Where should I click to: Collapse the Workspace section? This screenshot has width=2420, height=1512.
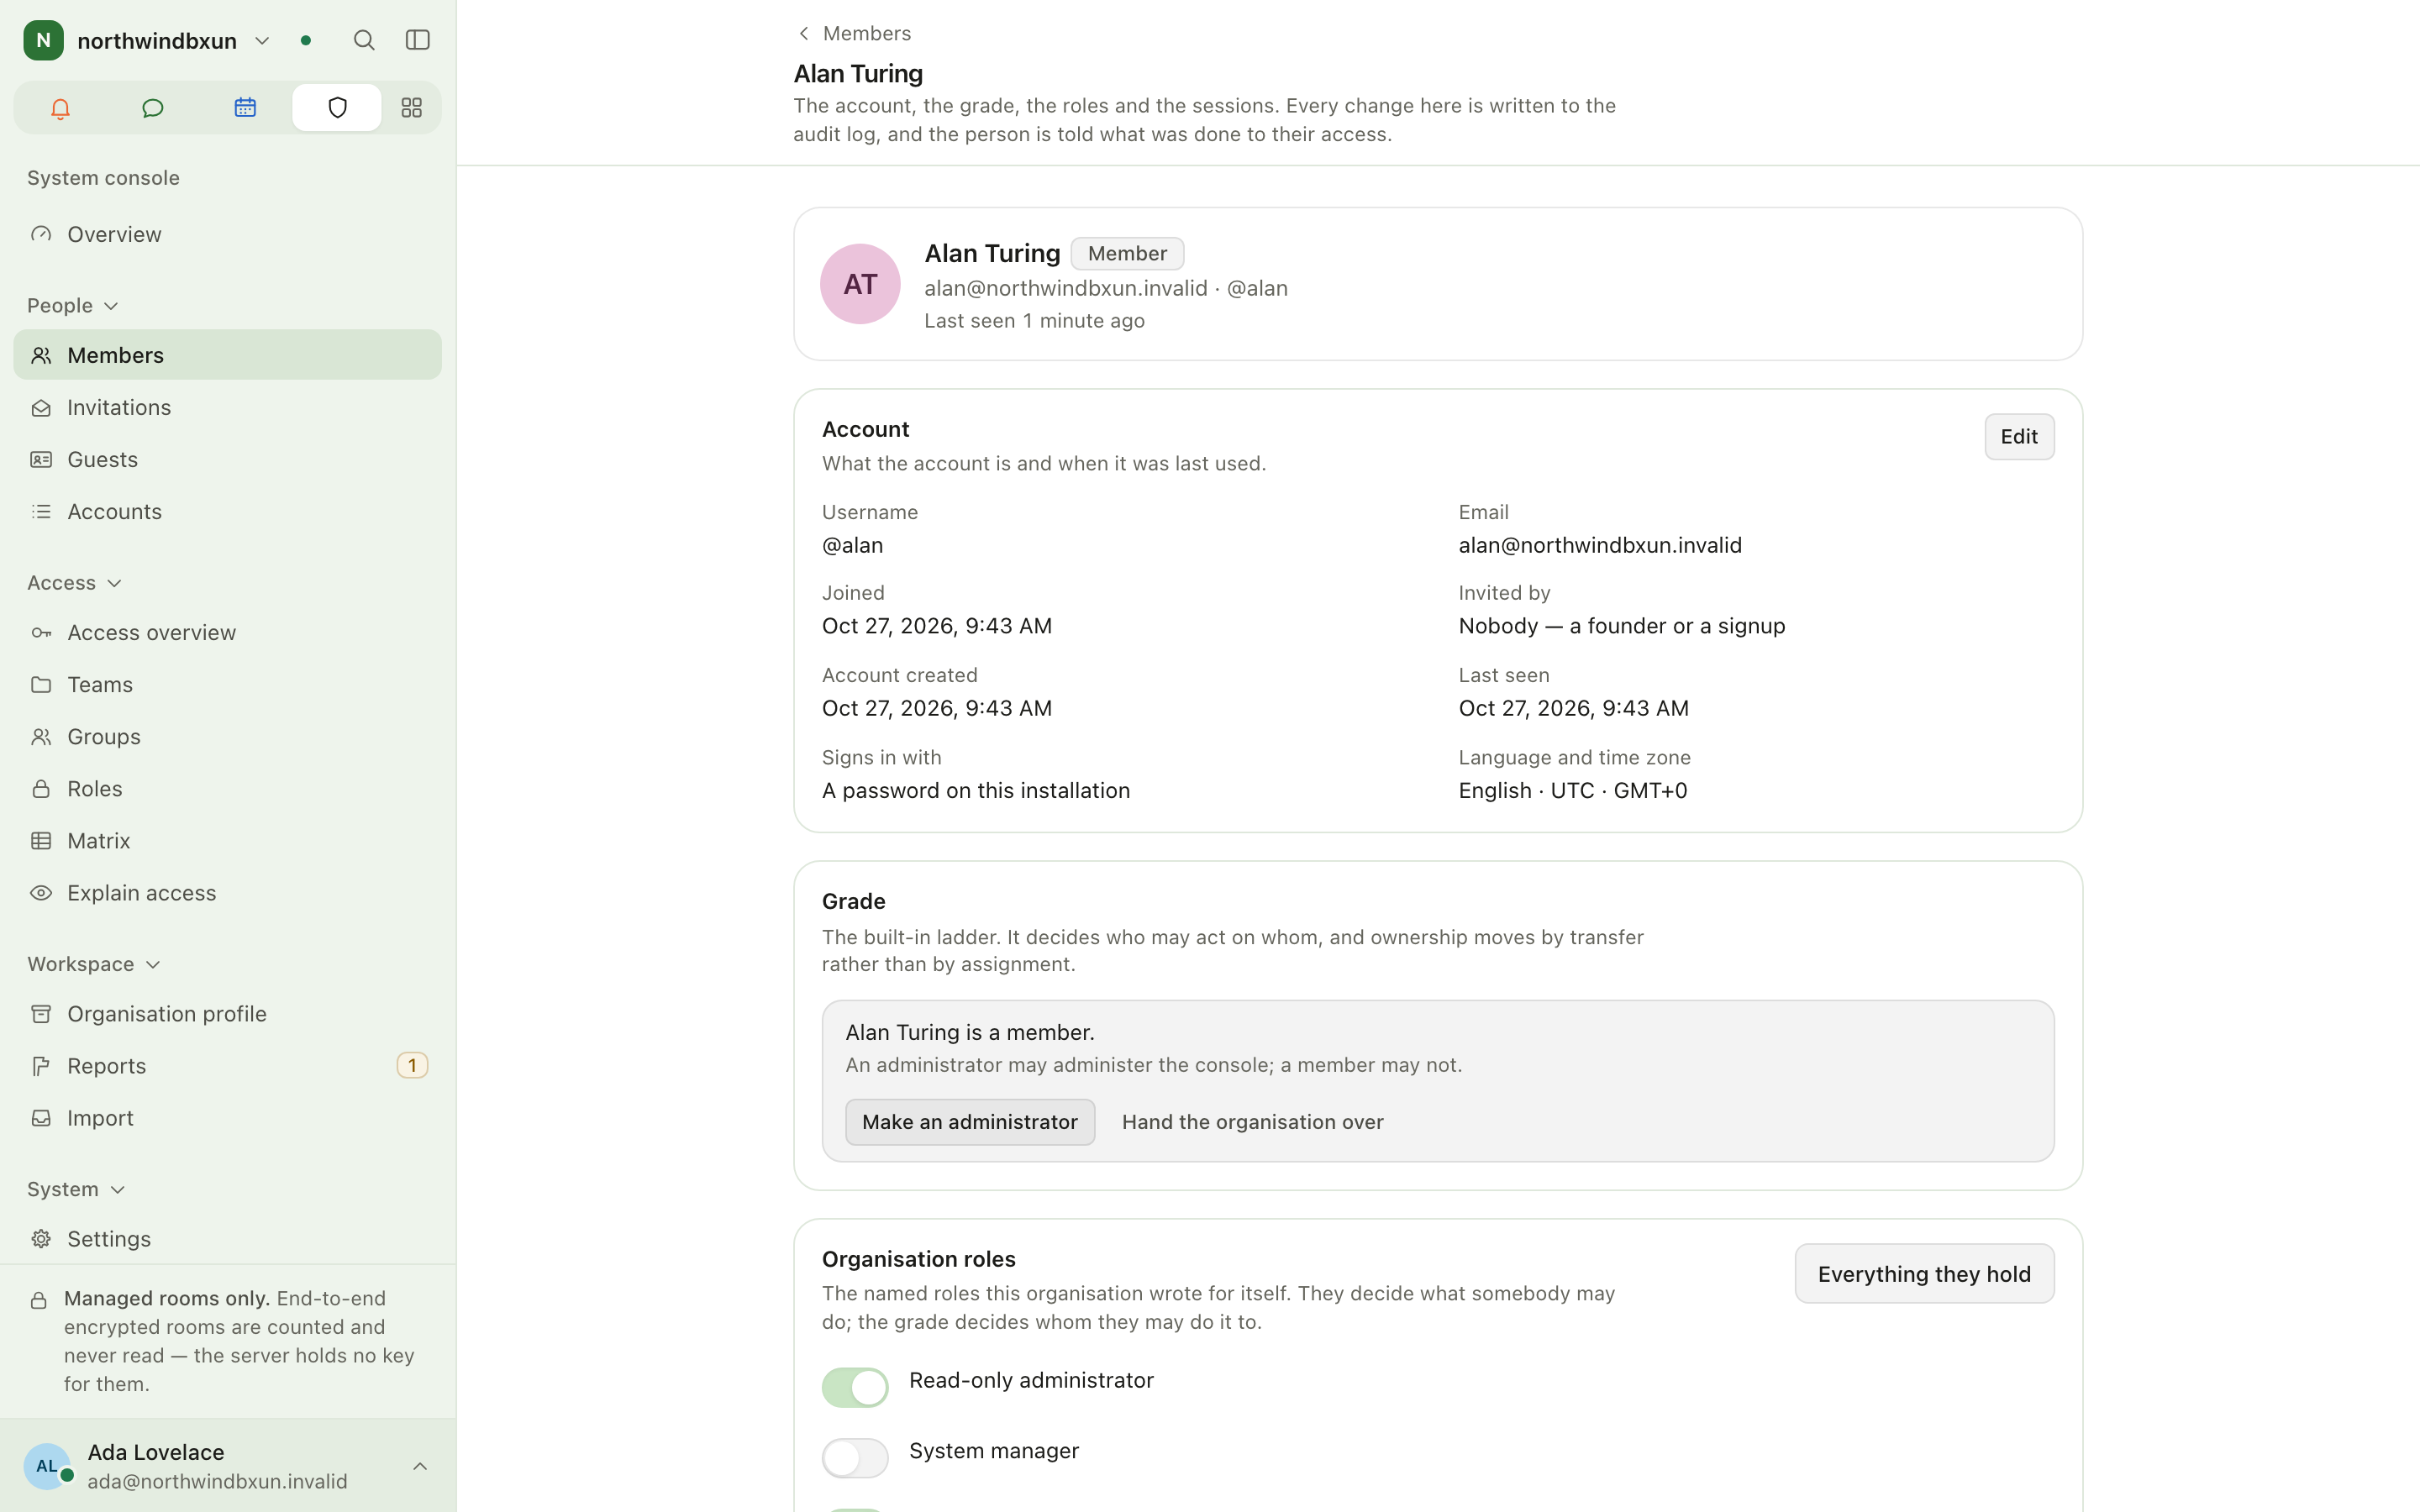coord(94,964)
